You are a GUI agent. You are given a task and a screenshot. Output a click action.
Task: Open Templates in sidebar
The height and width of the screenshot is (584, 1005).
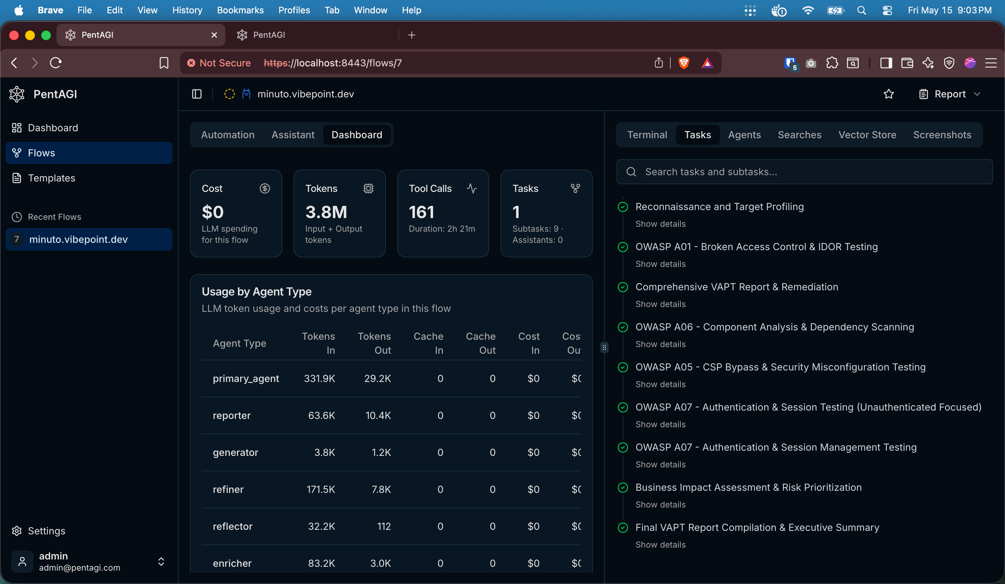pos(89,178)
